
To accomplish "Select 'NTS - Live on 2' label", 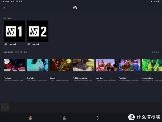I will tap(33, 44).
